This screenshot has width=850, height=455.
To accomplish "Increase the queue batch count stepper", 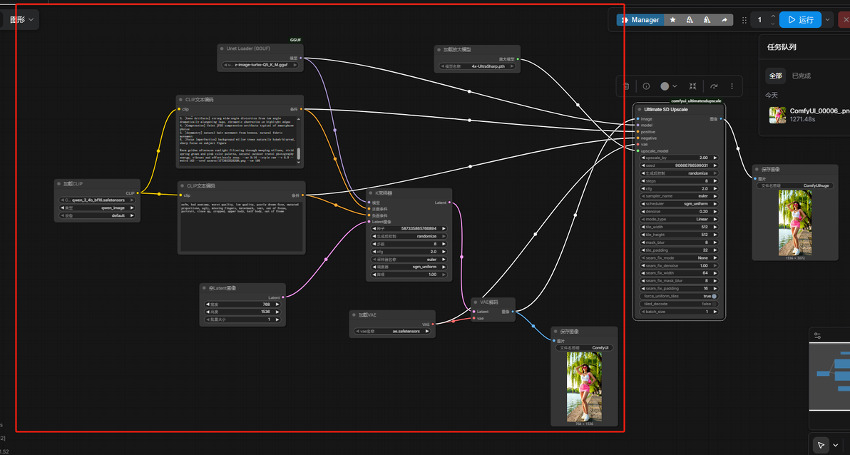I will point(773,17).
